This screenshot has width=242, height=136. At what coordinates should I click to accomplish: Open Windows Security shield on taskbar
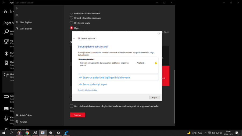click(51, 133)
